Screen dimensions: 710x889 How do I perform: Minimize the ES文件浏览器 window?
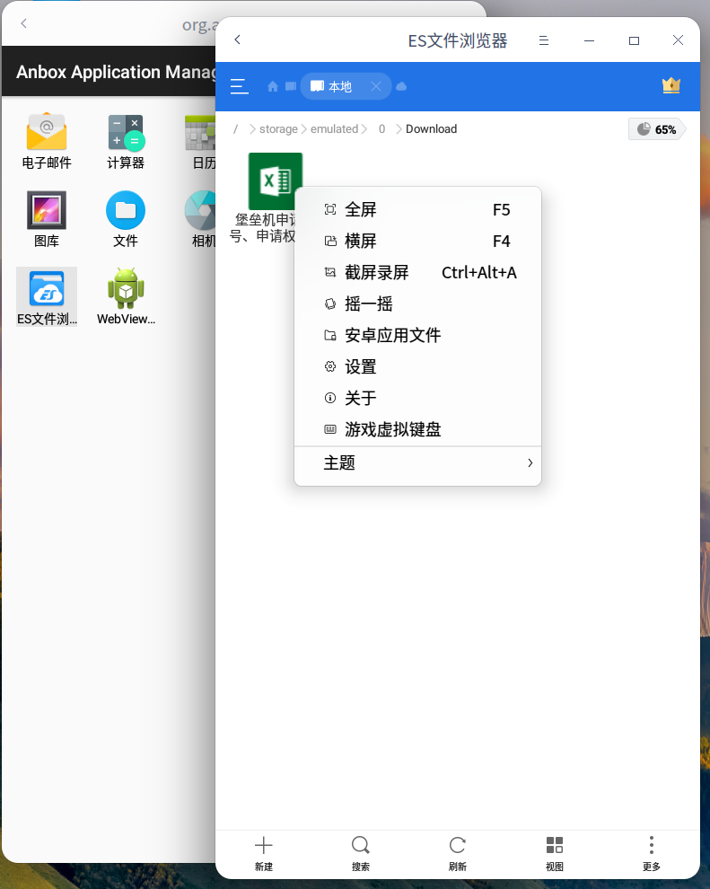click(x=590, y=40)
